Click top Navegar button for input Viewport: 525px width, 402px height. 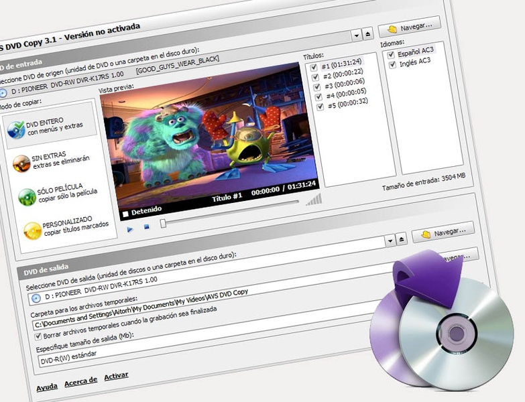(410, 27)
